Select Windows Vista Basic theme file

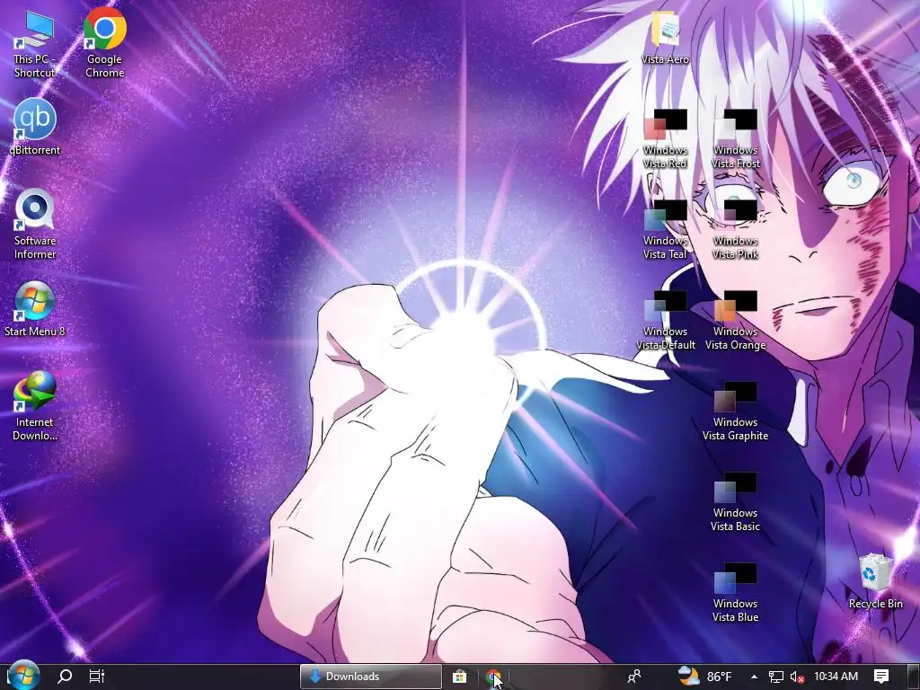735,503
